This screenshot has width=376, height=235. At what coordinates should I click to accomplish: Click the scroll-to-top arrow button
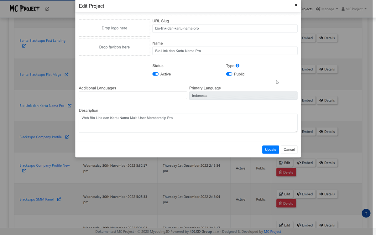tap(366, 213)
